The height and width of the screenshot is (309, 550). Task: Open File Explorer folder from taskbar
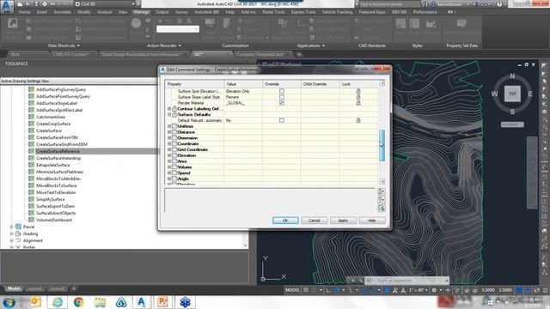click(100, 302)
